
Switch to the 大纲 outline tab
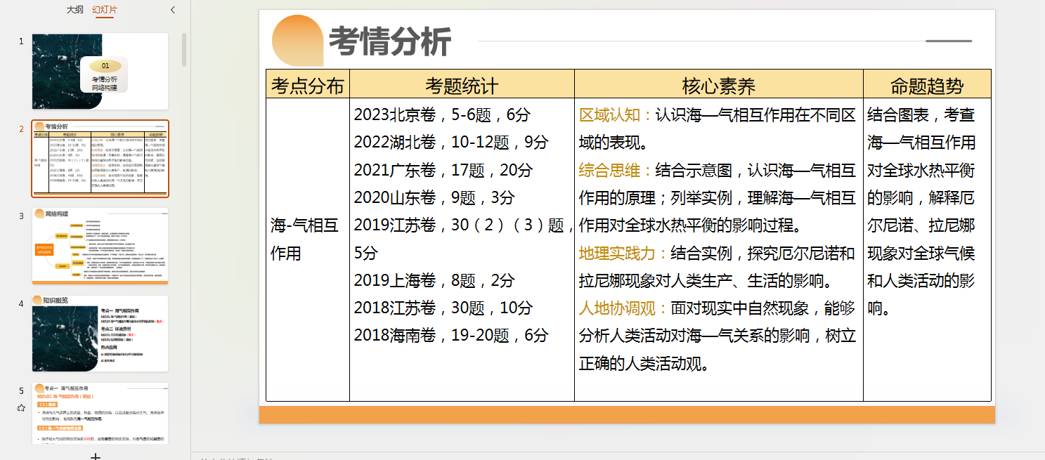pyautogui.click(x=74, y=10)
